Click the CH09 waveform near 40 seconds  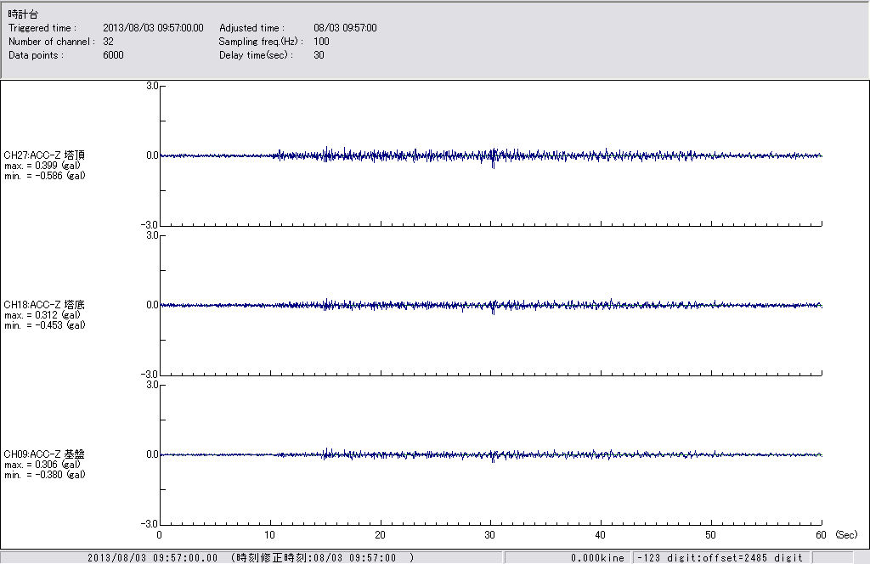click(x=601, y=454)
